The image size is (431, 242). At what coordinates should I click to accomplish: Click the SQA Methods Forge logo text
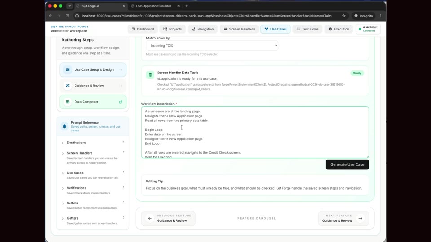[70, 26]
